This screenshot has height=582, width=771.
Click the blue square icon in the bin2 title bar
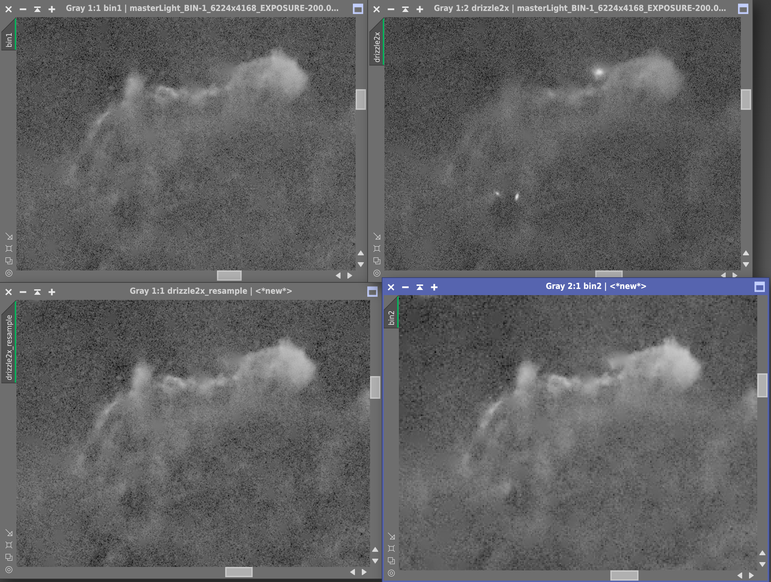click(759, 287)
